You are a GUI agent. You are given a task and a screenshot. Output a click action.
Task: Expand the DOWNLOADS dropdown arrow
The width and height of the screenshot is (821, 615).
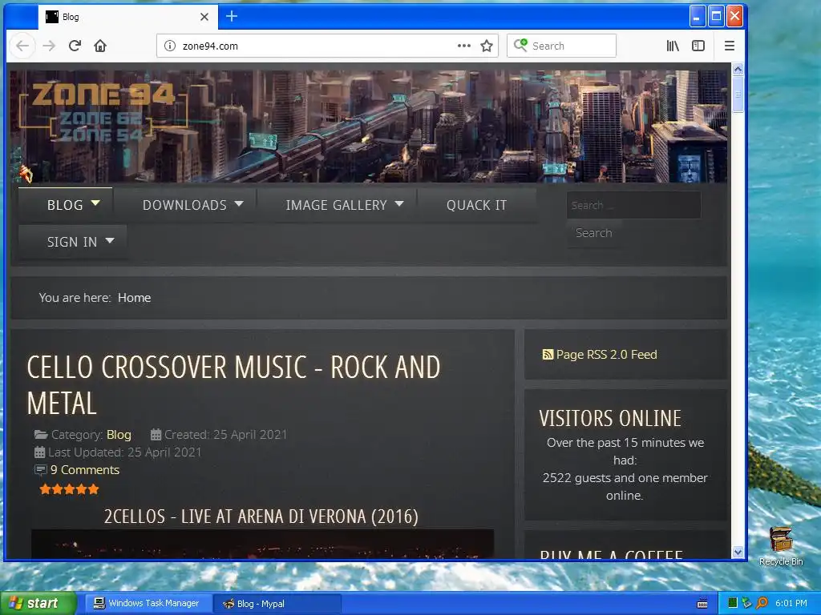pos(239,203)
